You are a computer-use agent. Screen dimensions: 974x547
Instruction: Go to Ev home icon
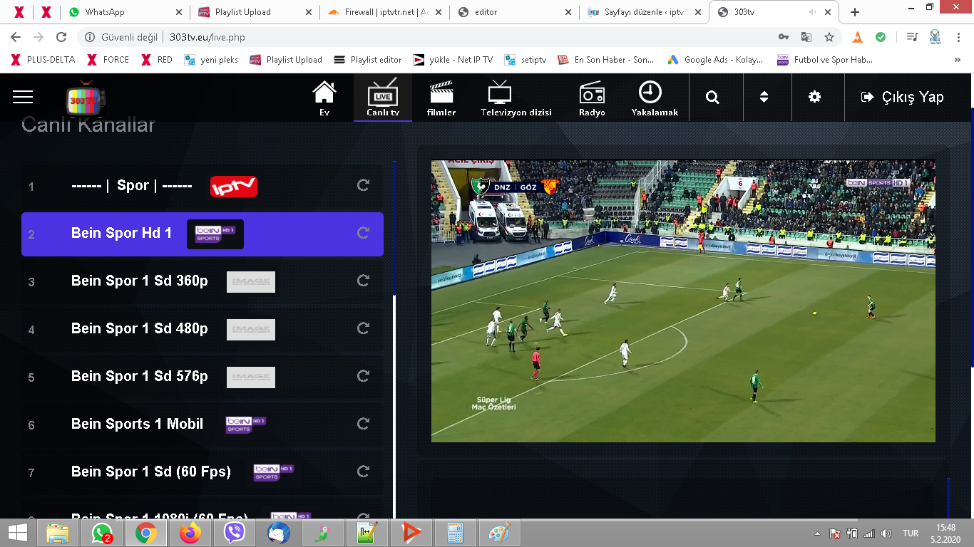tap(324, 98)
